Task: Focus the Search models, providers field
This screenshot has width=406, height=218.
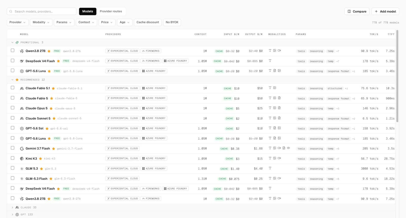Action: coord(42,11)
